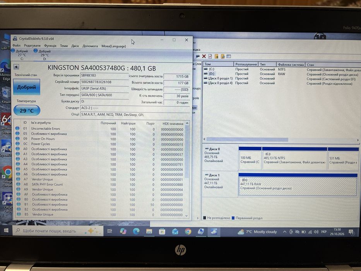This screenshot has width=361, height=271.
Task: Open Google Chrome from the taskbar
Action: tap(188, 232)
